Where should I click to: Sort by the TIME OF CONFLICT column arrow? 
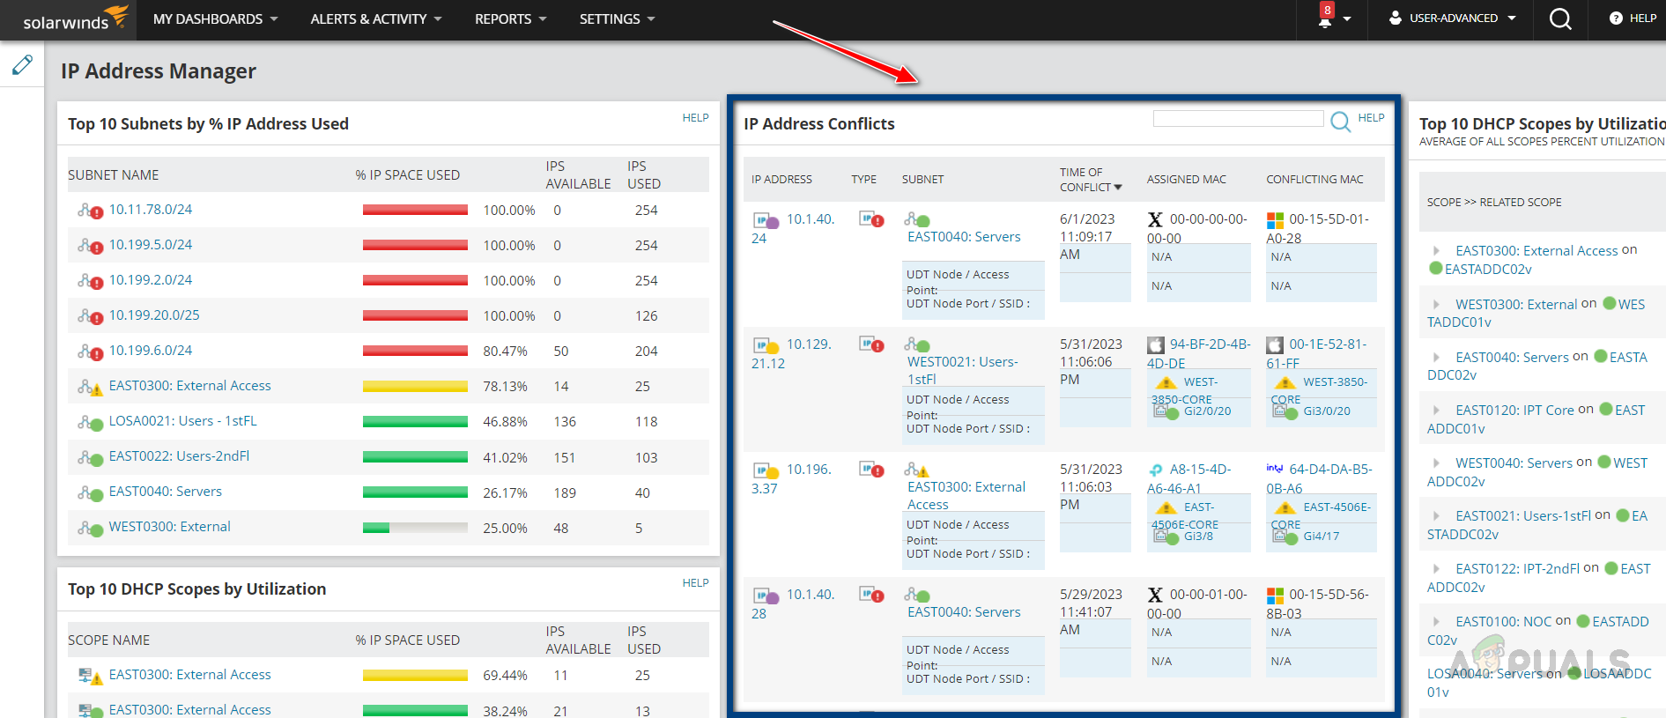click(1118, 188)
